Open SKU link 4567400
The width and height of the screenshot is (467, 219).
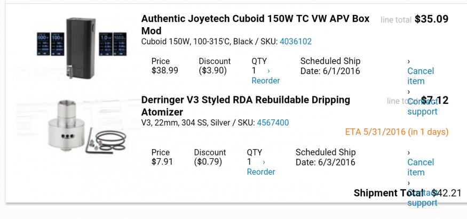tap(273, 123)
